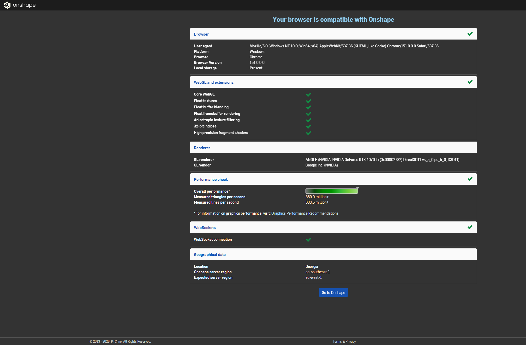Click the 32-bit indices checkmark
Image resolution: width=526 pixels, height=345 pixels.
tap(309, 126)
